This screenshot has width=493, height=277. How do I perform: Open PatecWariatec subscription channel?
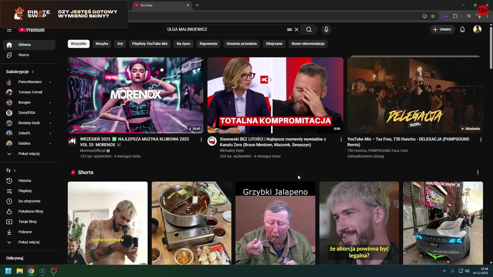[29, 82]
